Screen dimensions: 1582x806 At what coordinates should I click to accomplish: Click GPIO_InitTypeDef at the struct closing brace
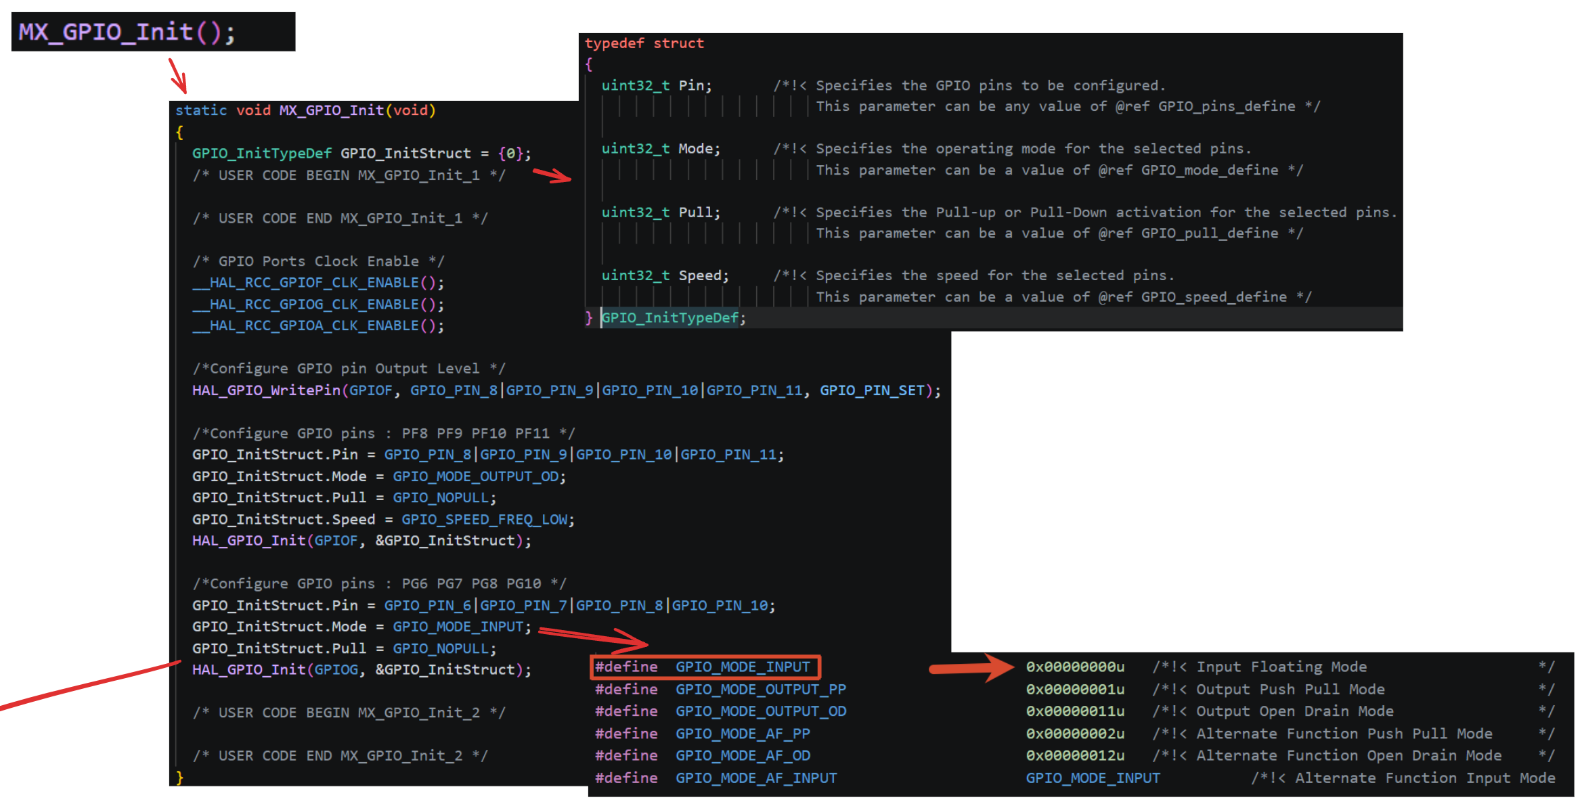point(670,318)
